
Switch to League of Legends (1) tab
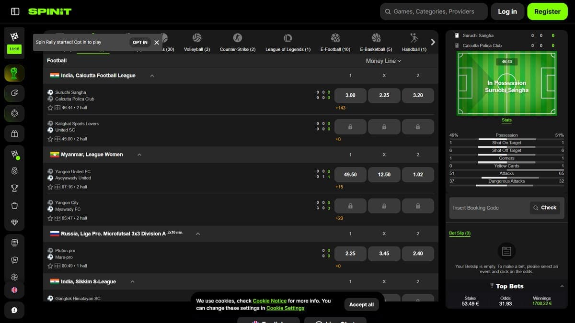pos(288,43)
